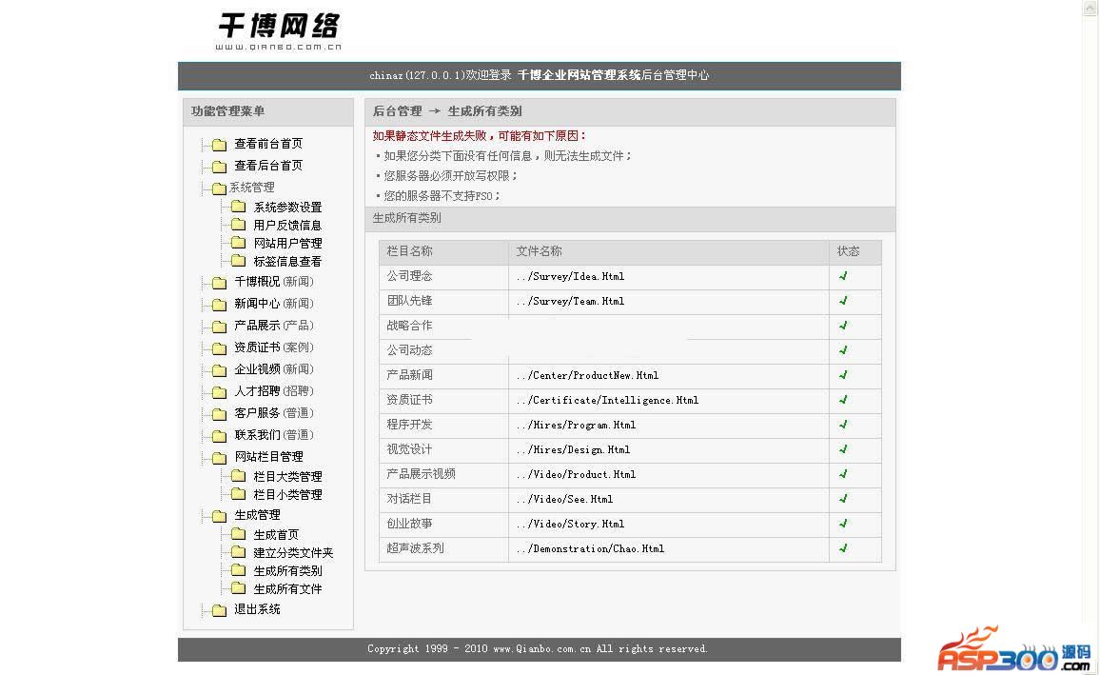Open 客户服务 (普通) section
Screen dimensions: 1100x675
tap(274, 412)
